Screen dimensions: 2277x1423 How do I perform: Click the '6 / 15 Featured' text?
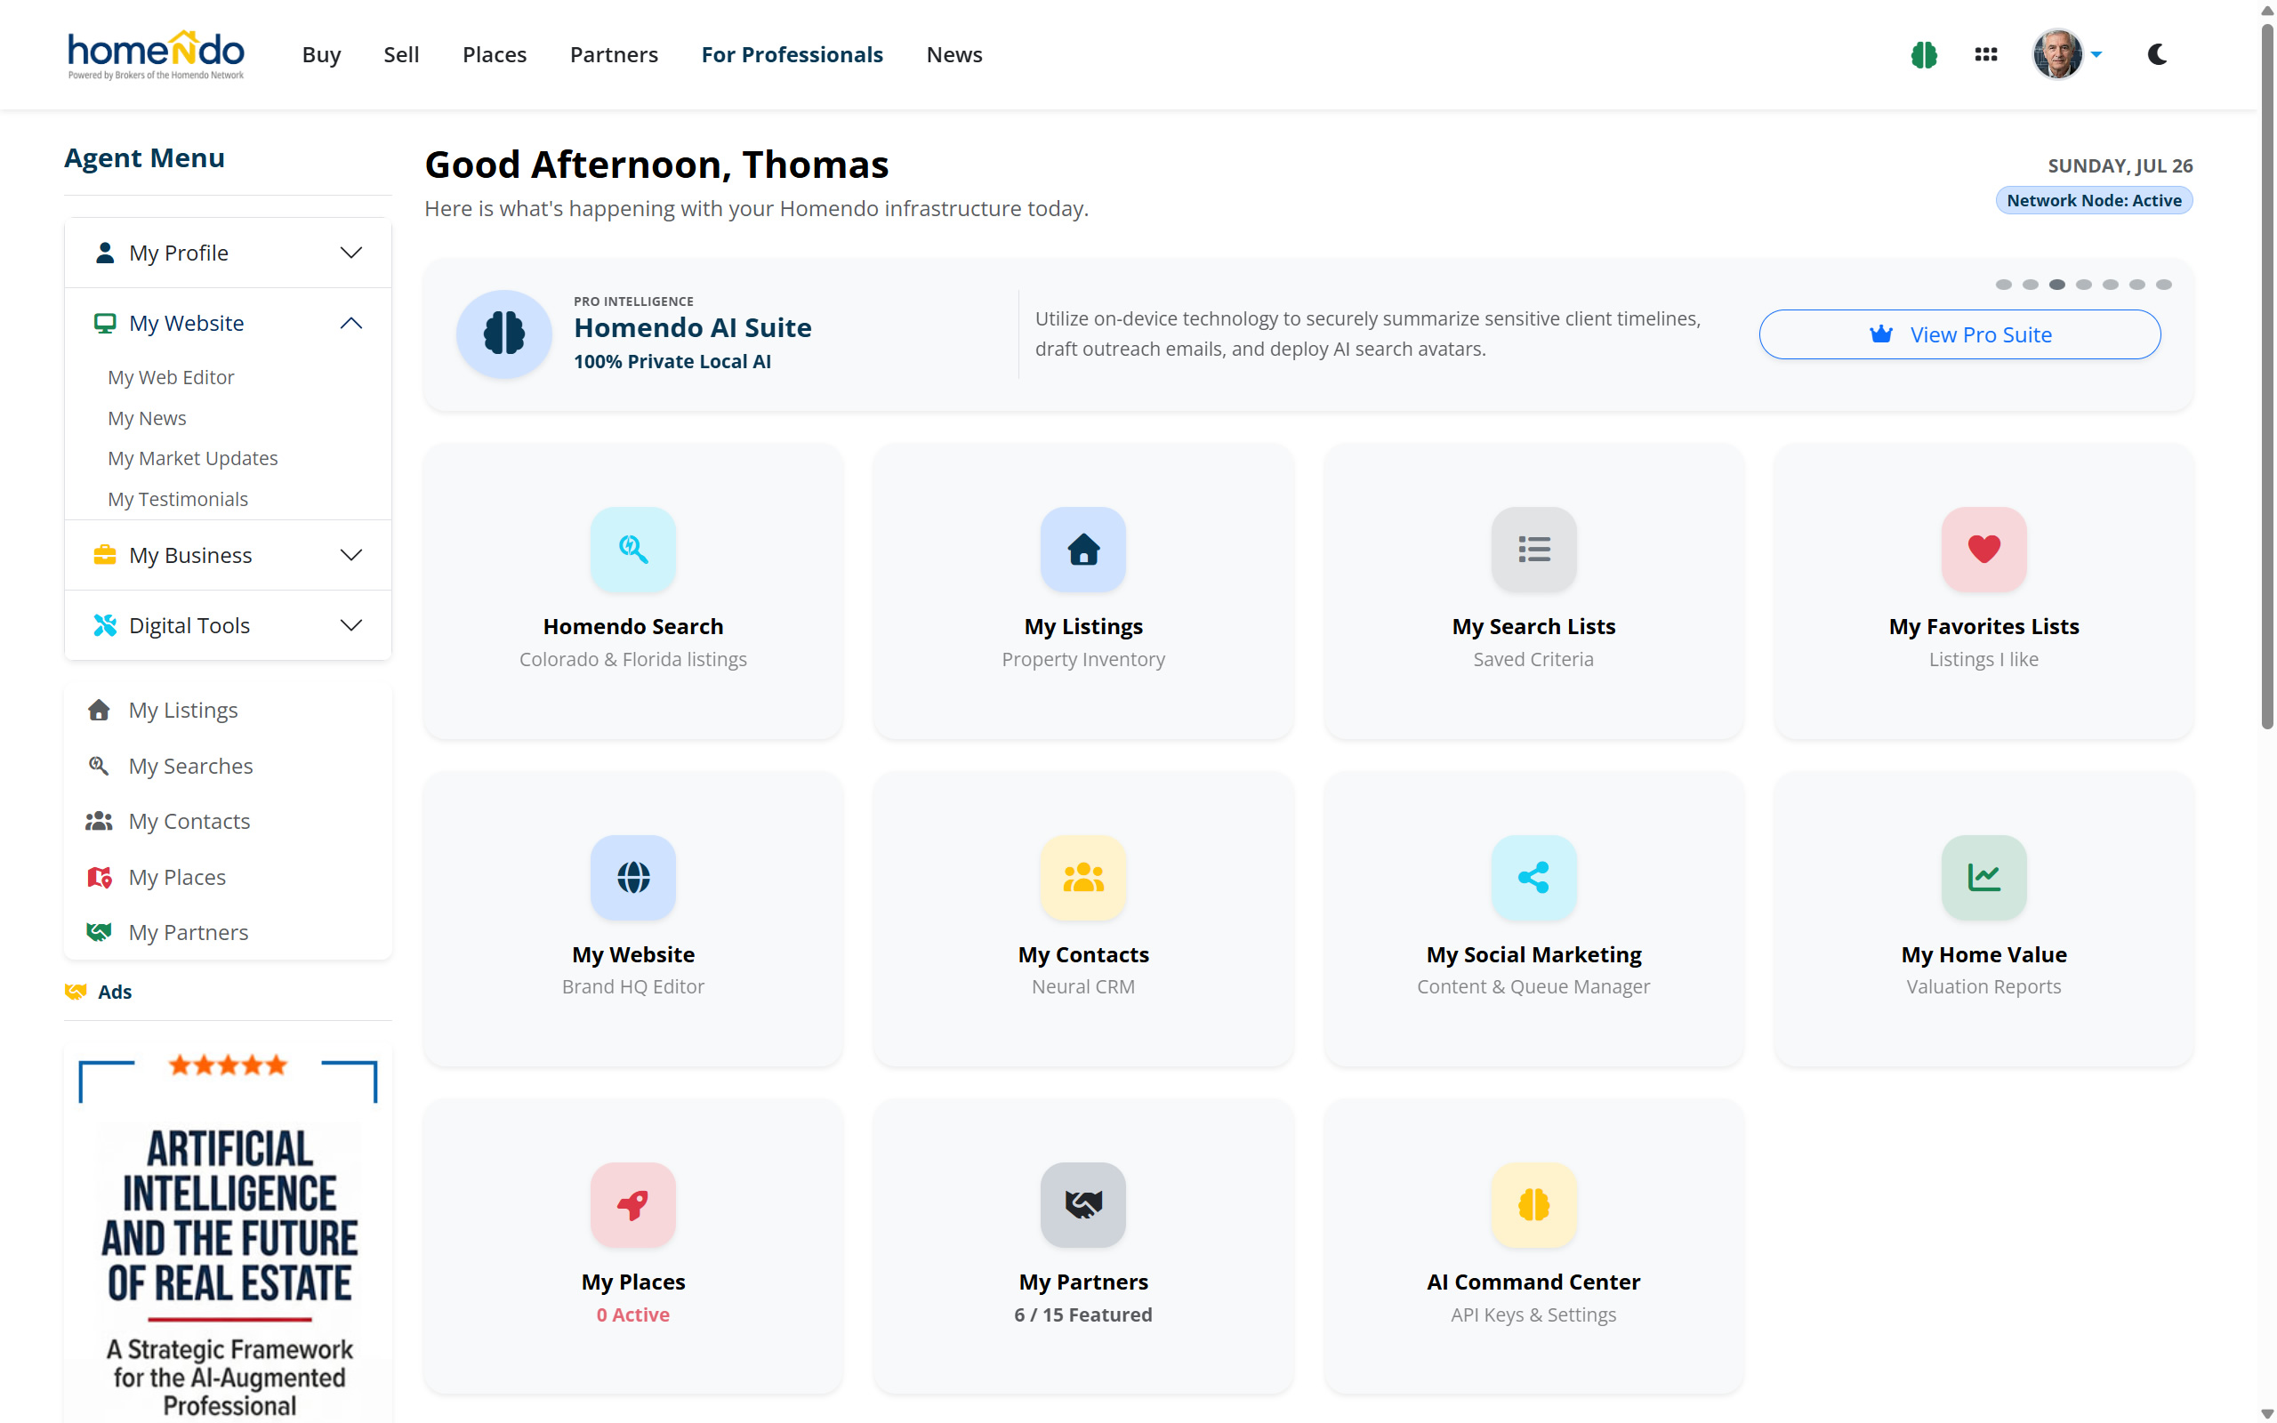1083,1314
